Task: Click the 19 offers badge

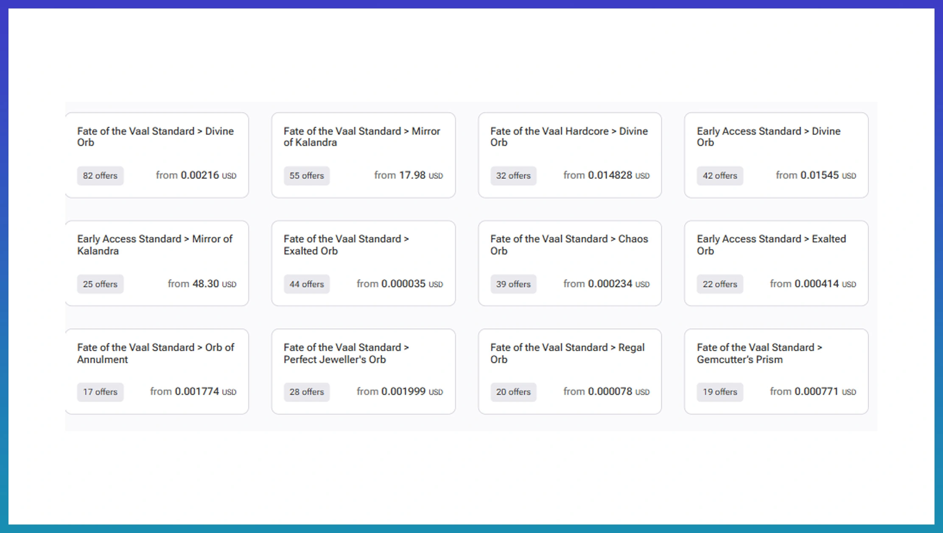Action: 719,392
